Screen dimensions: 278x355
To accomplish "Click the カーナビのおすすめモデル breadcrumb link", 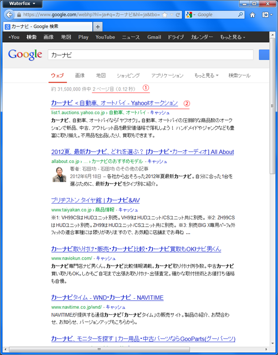I will 117,162.
